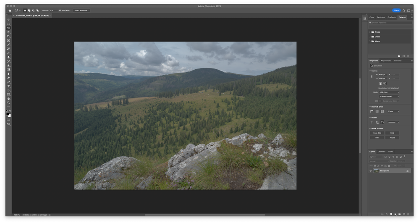Select the Path Selection tool
419x223 pixels.
click(8, 90)
